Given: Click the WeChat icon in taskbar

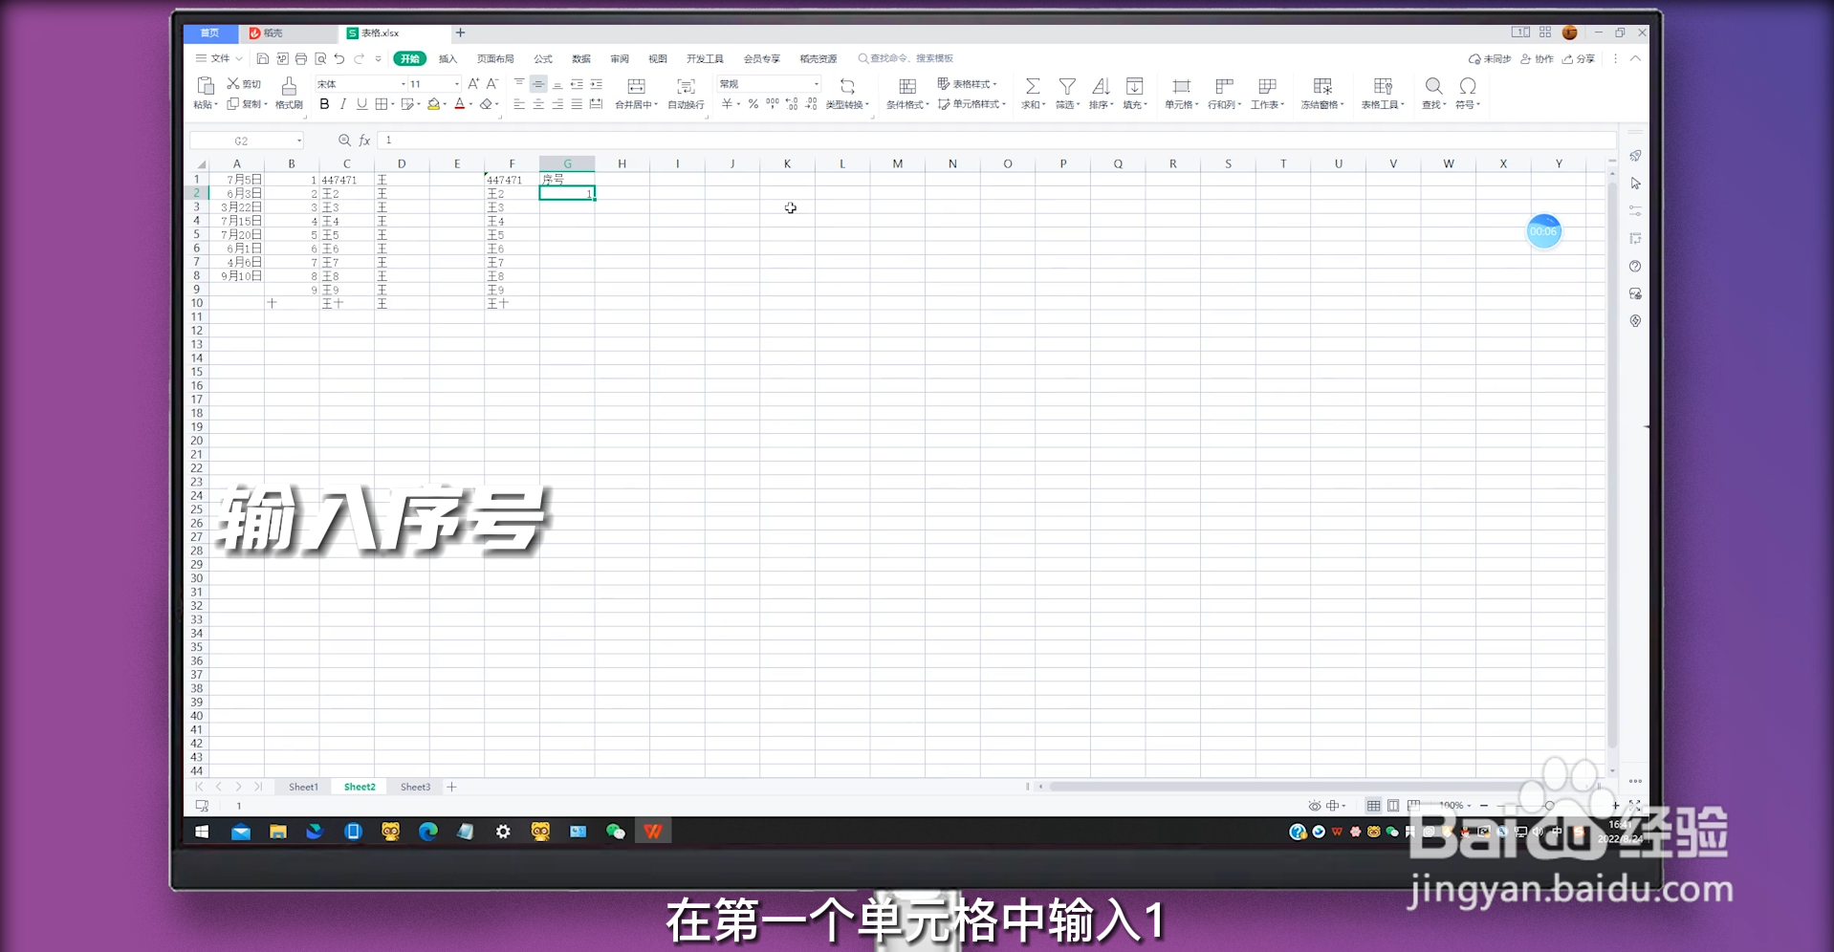Looking at the screenshot, I should pos(617,832).
